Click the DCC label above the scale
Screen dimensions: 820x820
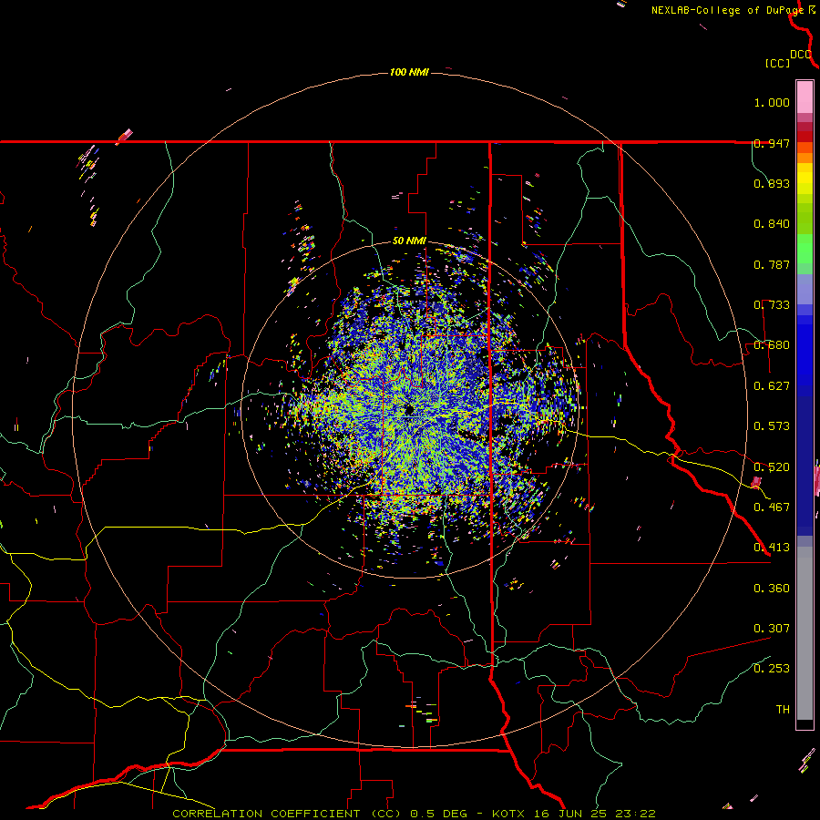pos(801,55)
